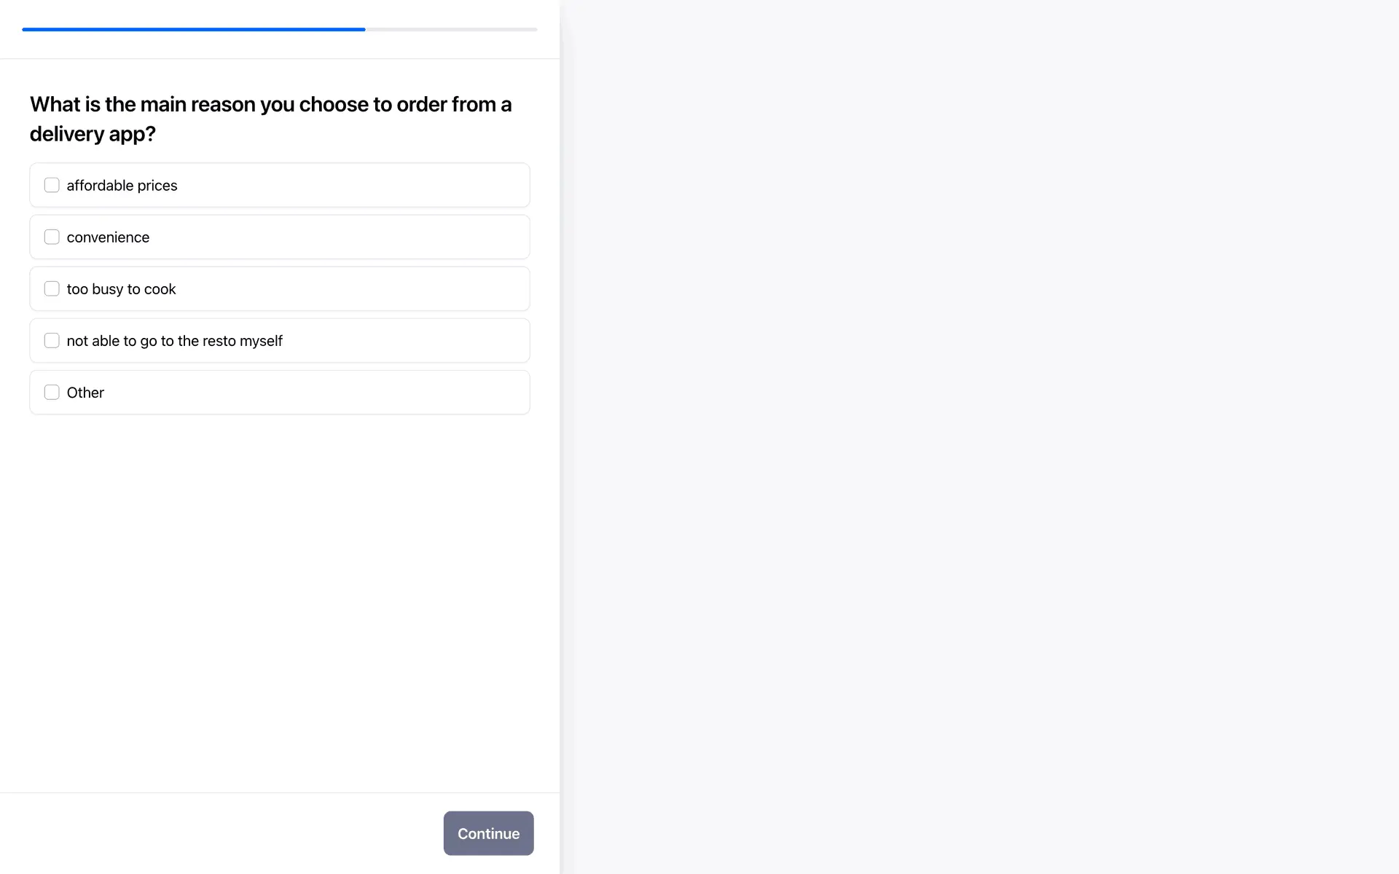Click the 'too busy to cook' label
This screenshot has width=1399, height=874.
[121, 289]
